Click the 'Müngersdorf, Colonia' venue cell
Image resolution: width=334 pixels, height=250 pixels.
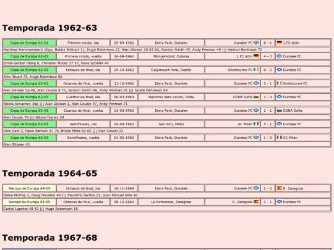click(171, 56)
